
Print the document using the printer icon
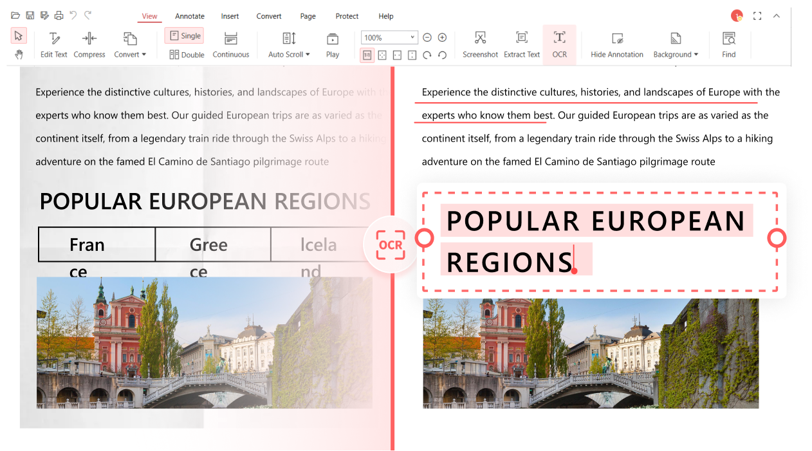click(x=59, y=15)
